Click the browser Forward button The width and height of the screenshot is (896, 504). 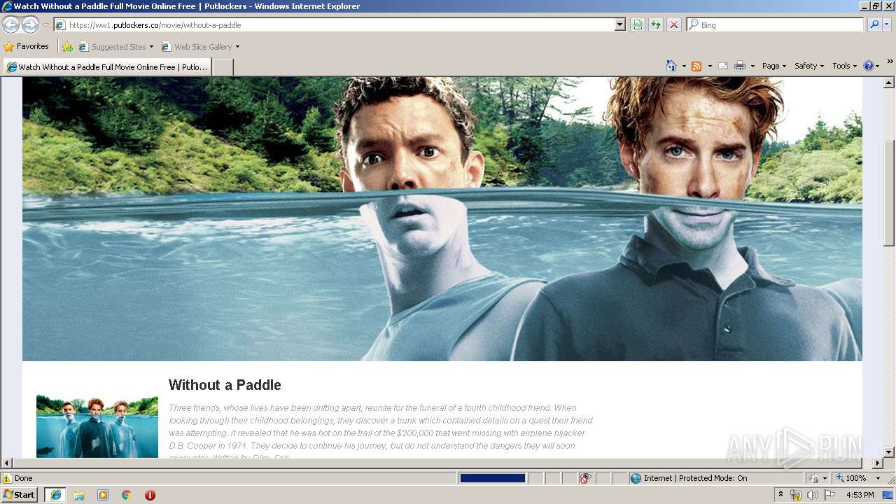[30, 24]
